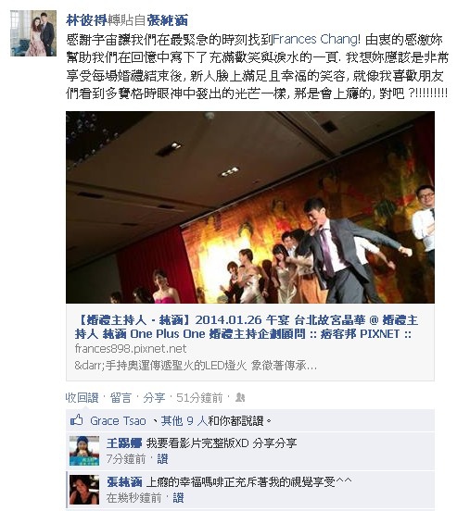Visit the frances898.pixnet.net domain link
Viewport: 470px width, 511px height.
coord(131,349)
